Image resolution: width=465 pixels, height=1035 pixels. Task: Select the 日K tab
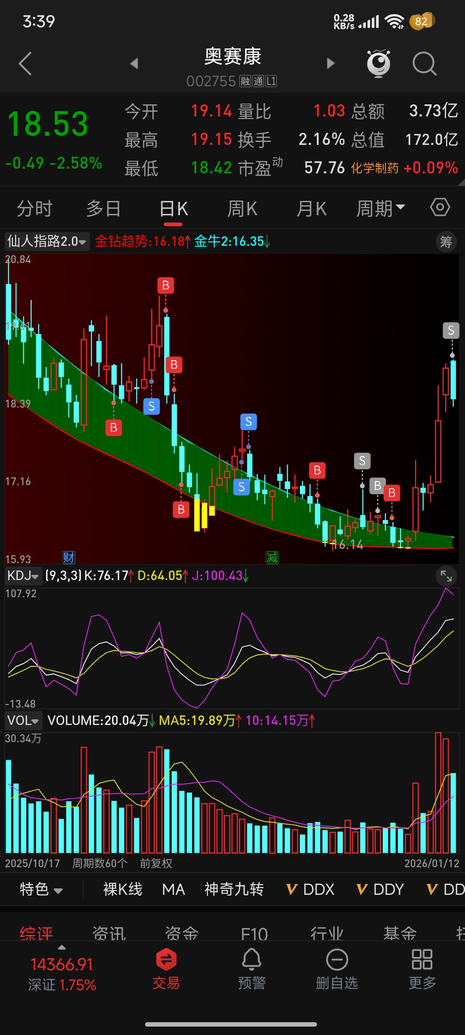[174, 209]
